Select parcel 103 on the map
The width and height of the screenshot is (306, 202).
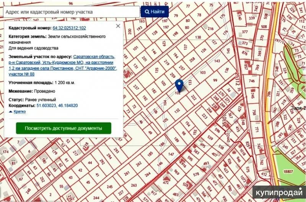(x=203, y=73)
